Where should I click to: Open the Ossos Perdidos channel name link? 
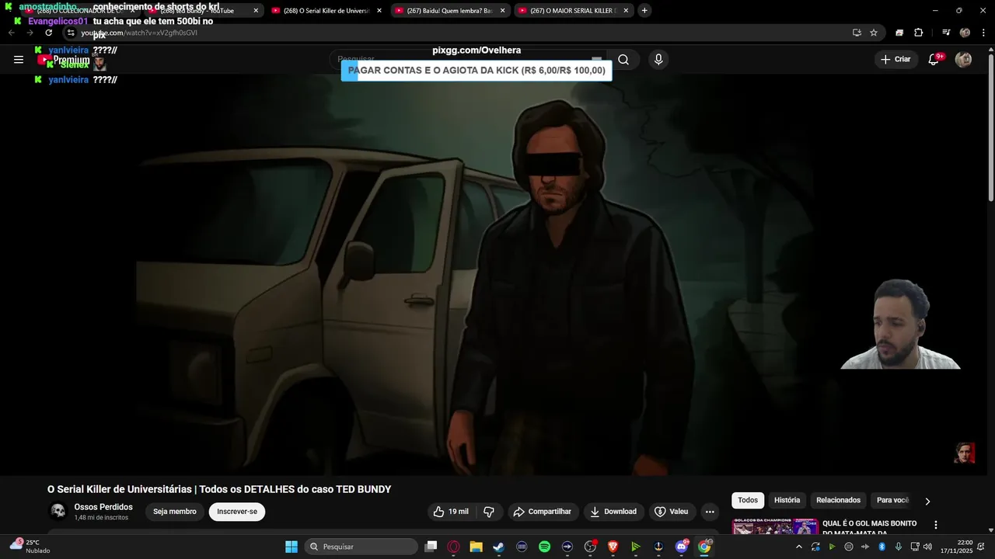point(103,507)
